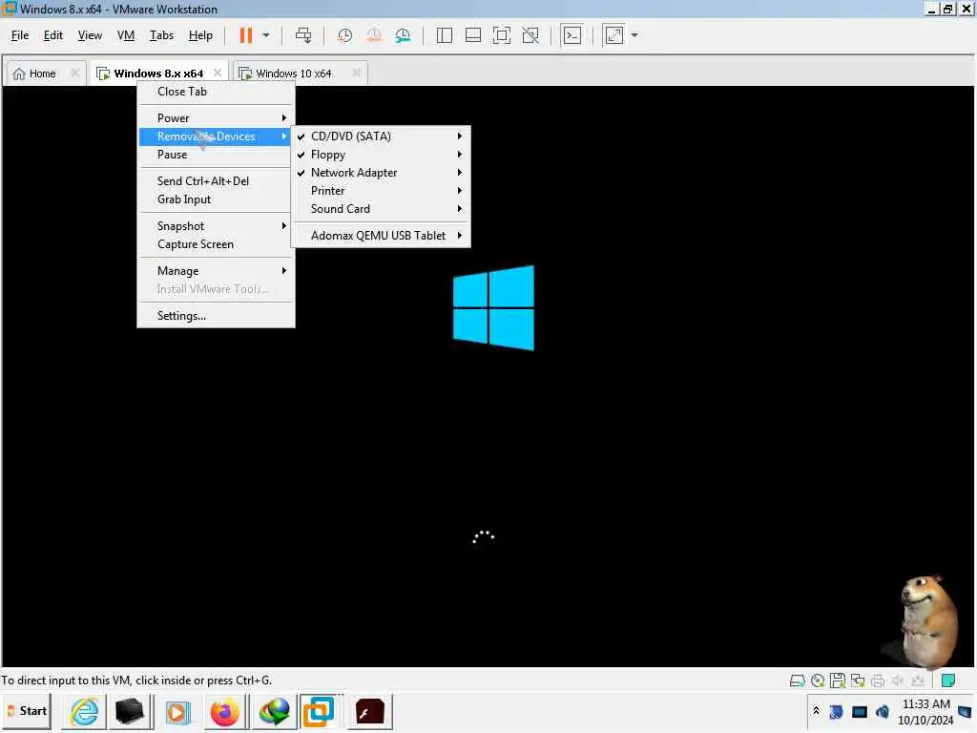This screenshot has width=977, height=733.
Task: Expand the Printer device submenu
Action: pyautogui.click(x=381, y=190)
